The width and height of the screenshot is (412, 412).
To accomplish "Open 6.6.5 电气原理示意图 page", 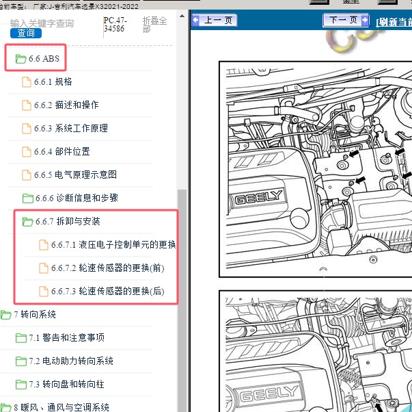I will [75, 175].
